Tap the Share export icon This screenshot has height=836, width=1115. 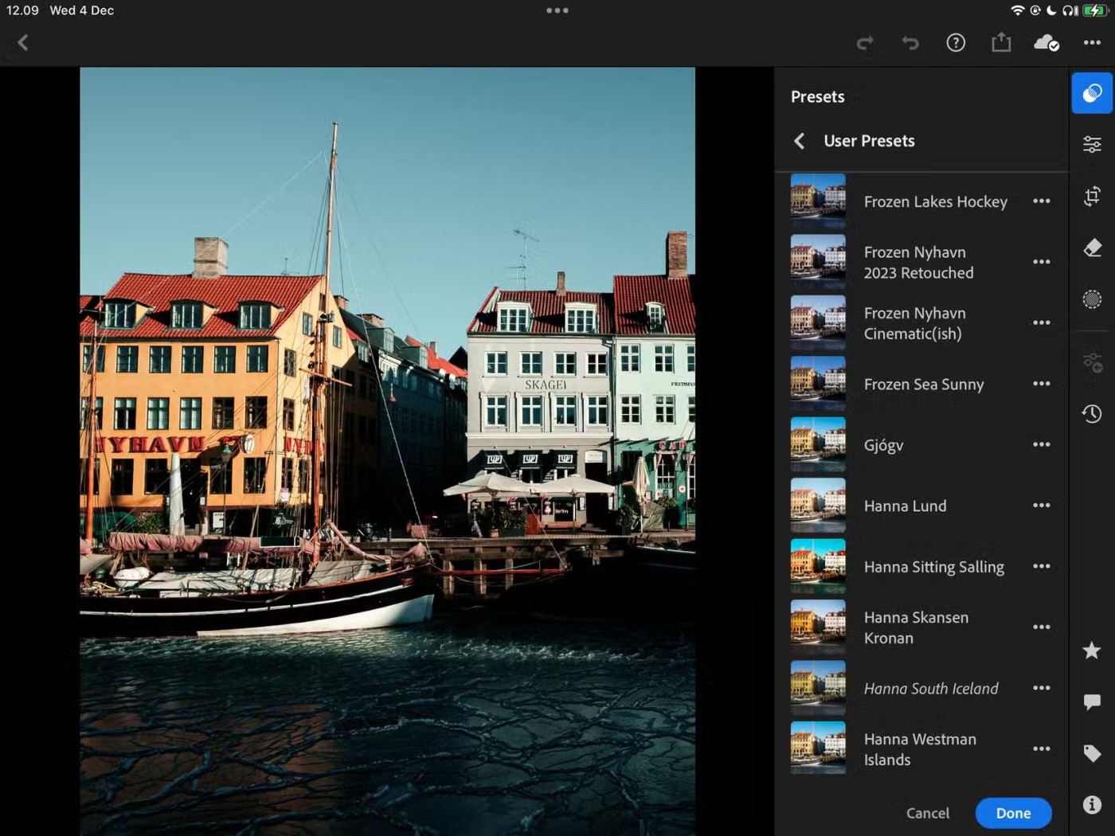click(x=1001, y=43)
